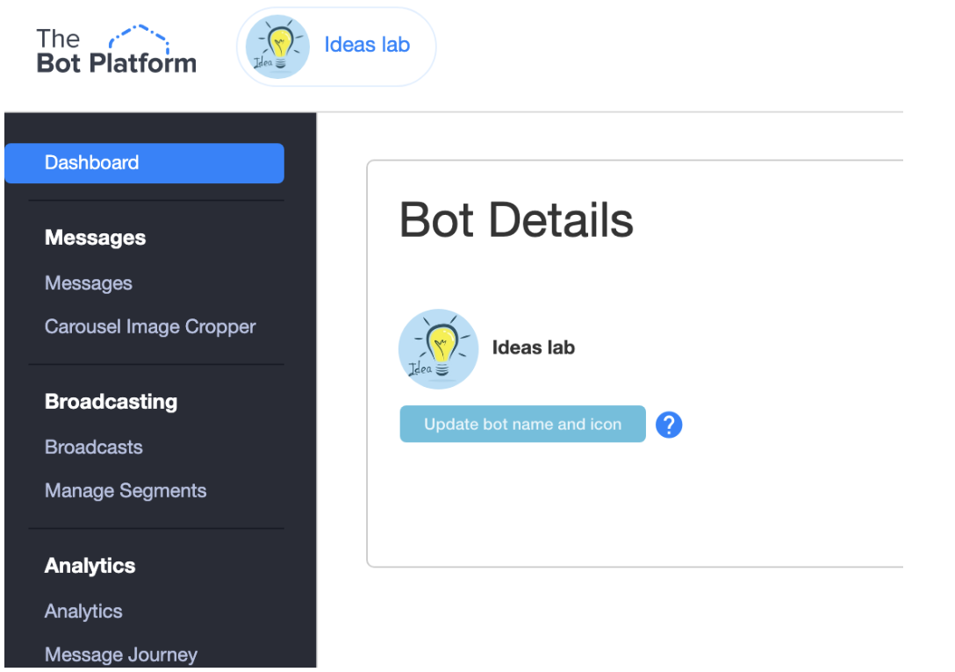Open Carousel Image Cropper
This screenshot has width=955, height=672.
(x=150, y=327)
